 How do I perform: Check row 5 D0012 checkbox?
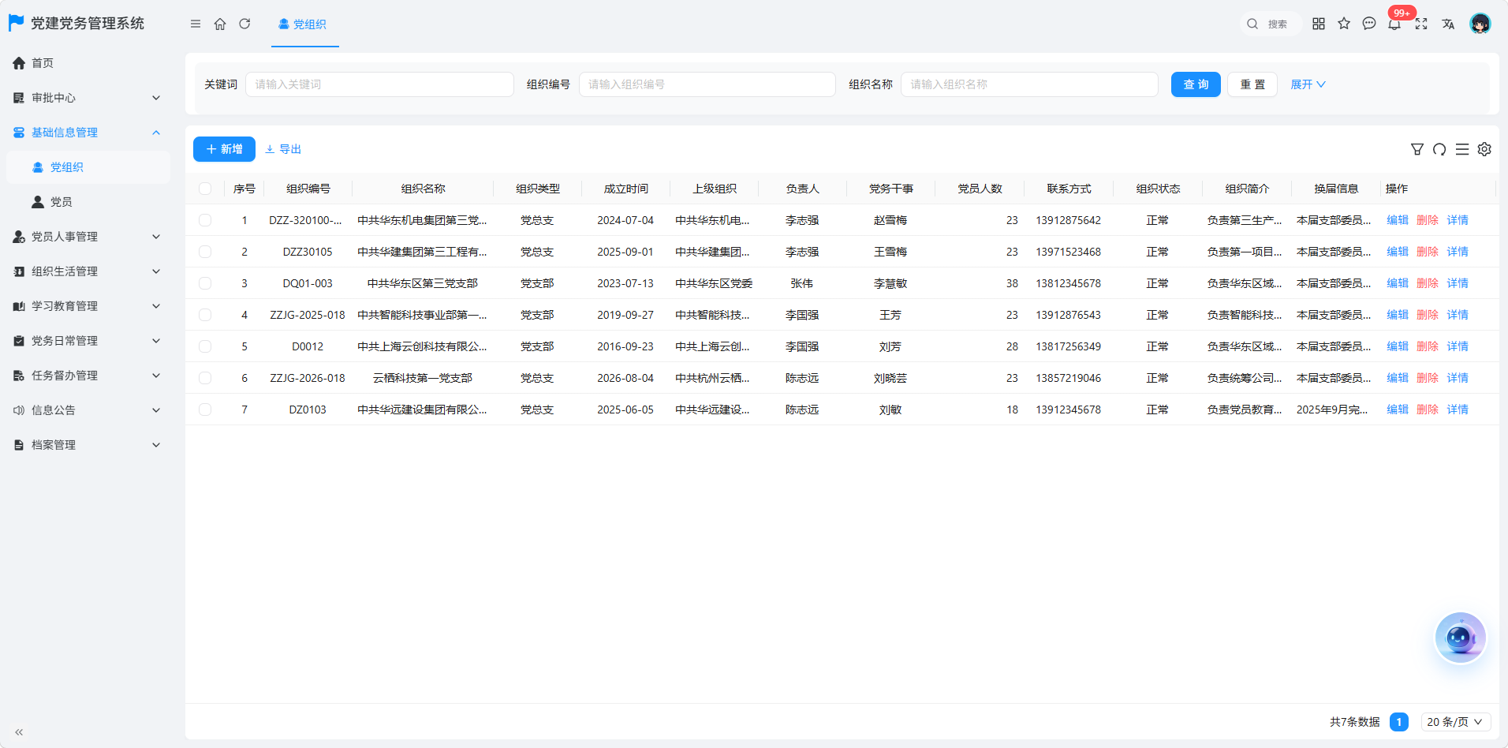point(205,346)
